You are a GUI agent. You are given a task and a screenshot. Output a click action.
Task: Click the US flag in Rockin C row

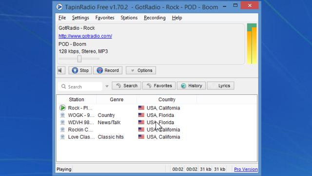pos(141,130)
